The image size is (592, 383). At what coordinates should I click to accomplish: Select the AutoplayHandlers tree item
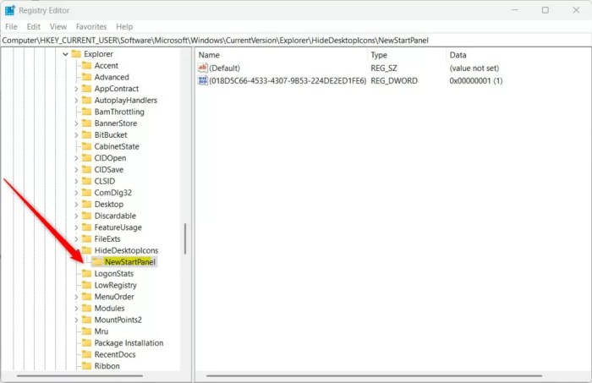click(x=126, y=101)
